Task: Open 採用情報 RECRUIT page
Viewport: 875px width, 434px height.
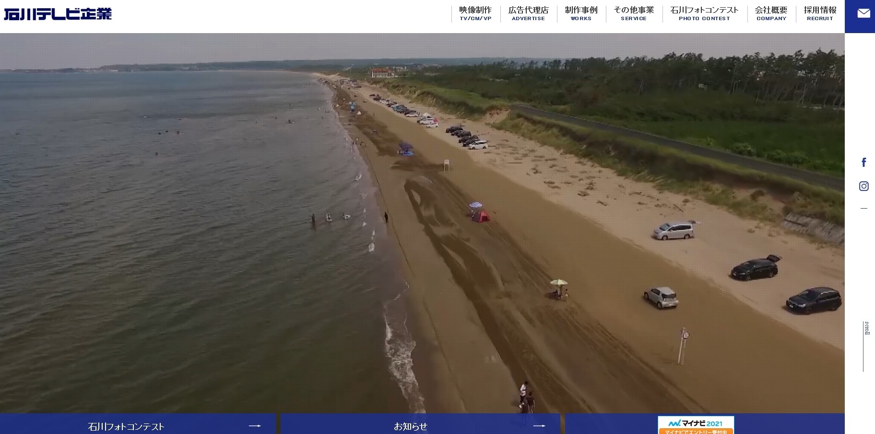Action: click(x=820, y=13)
